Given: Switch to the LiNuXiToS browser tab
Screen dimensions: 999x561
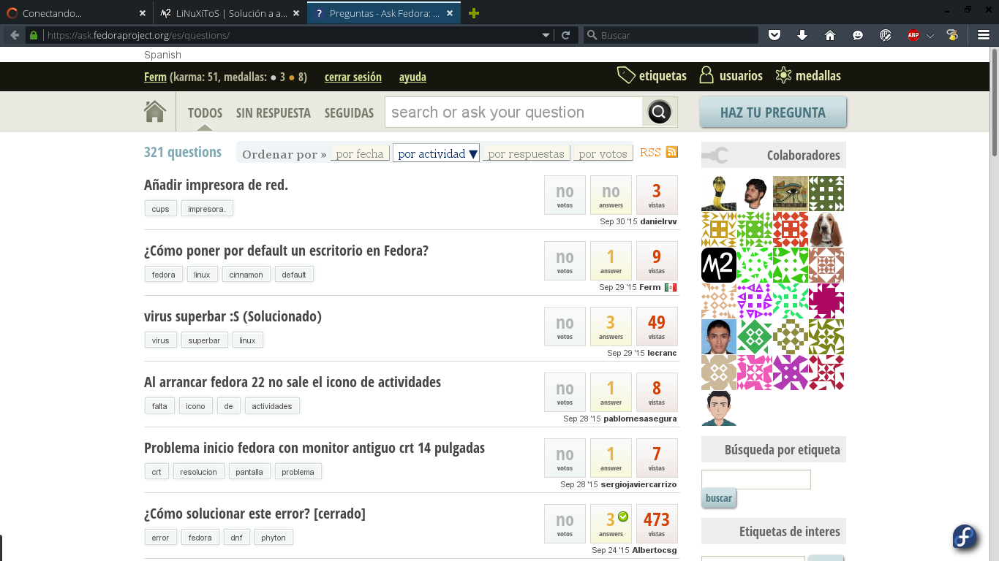Looking at the screenshot, I should tap(230, 13).
